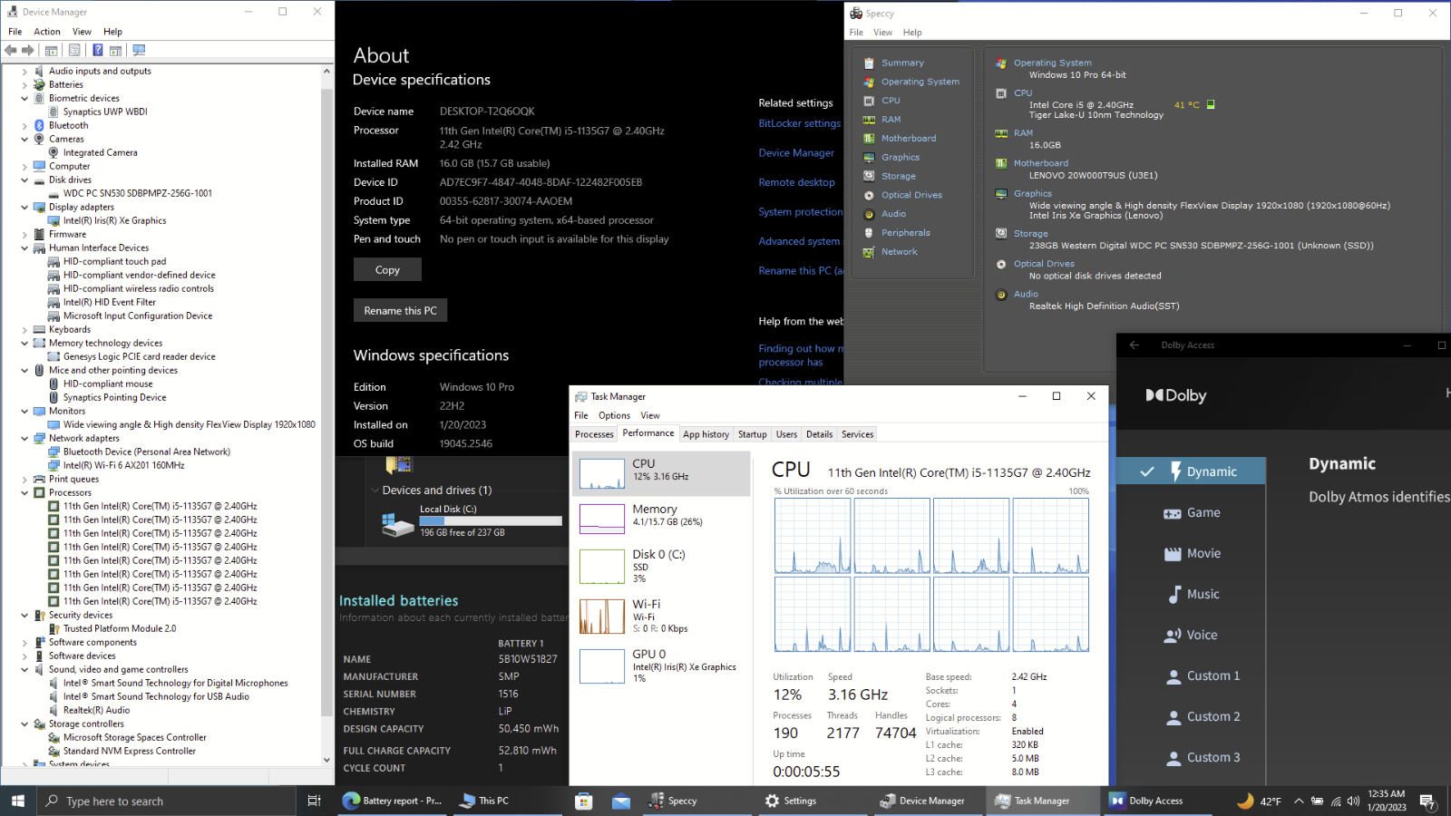Select the Optical Drives icon in Speccy sidebar
1451x816 pixels.
(869, 195)
